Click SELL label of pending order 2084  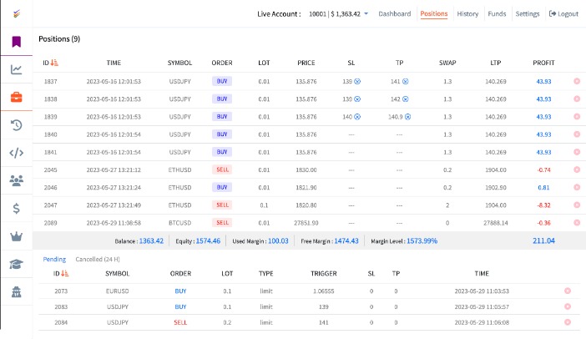coord(180,322)
